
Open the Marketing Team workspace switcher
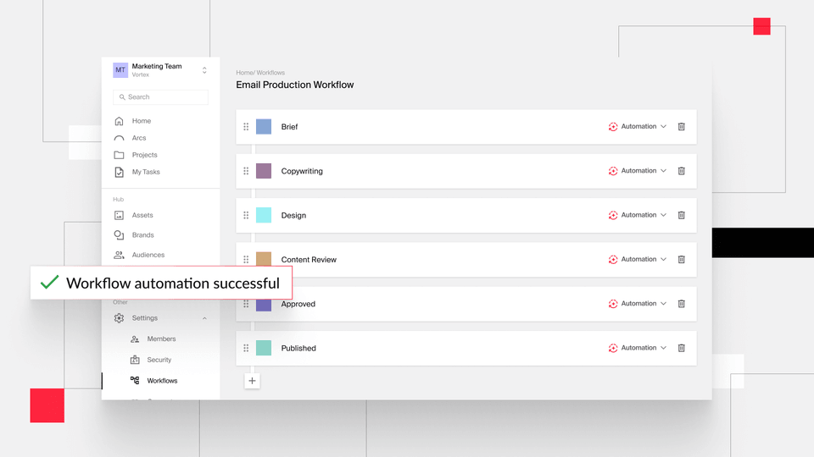pyautogui.click(x=204, y=70)
